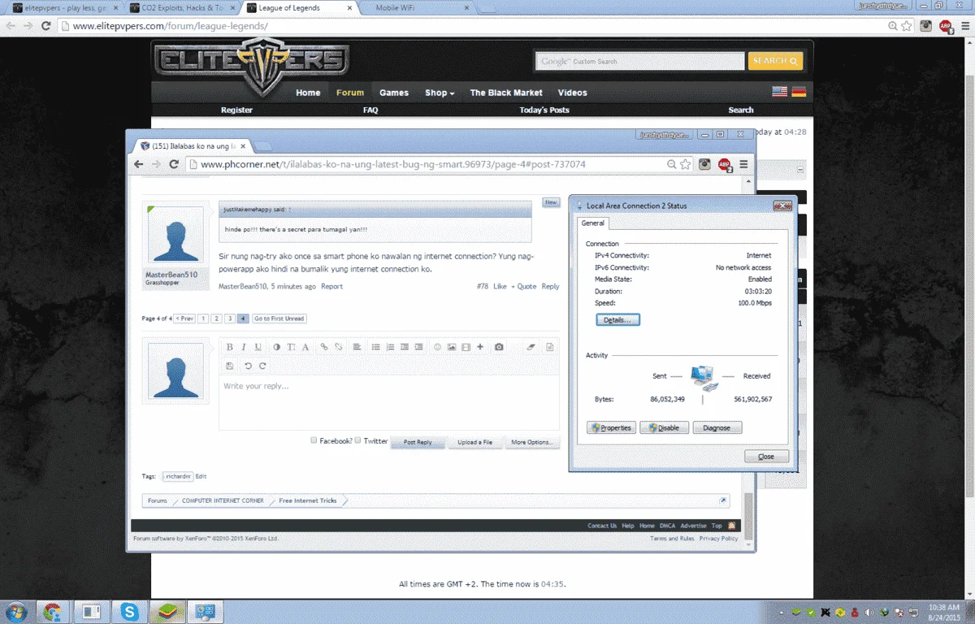The width and height of the screenshot is (975, 624).
Task: Redo edit in reply editor
Action: 262,366
